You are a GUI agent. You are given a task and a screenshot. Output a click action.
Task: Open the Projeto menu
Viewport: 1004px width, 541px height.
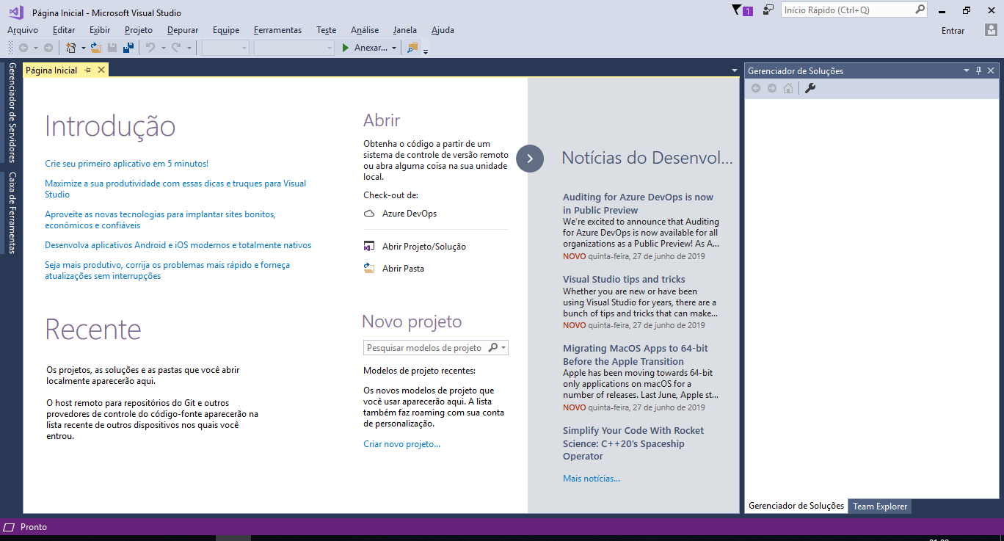139,30
